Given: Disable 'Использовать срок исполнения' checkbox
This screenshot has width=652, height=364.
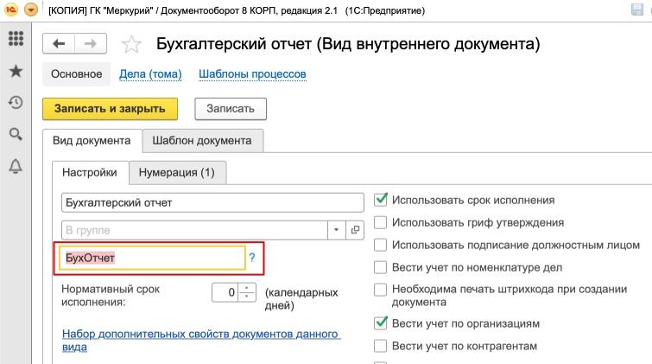Looking at the screenshot, I should [380, 199].
